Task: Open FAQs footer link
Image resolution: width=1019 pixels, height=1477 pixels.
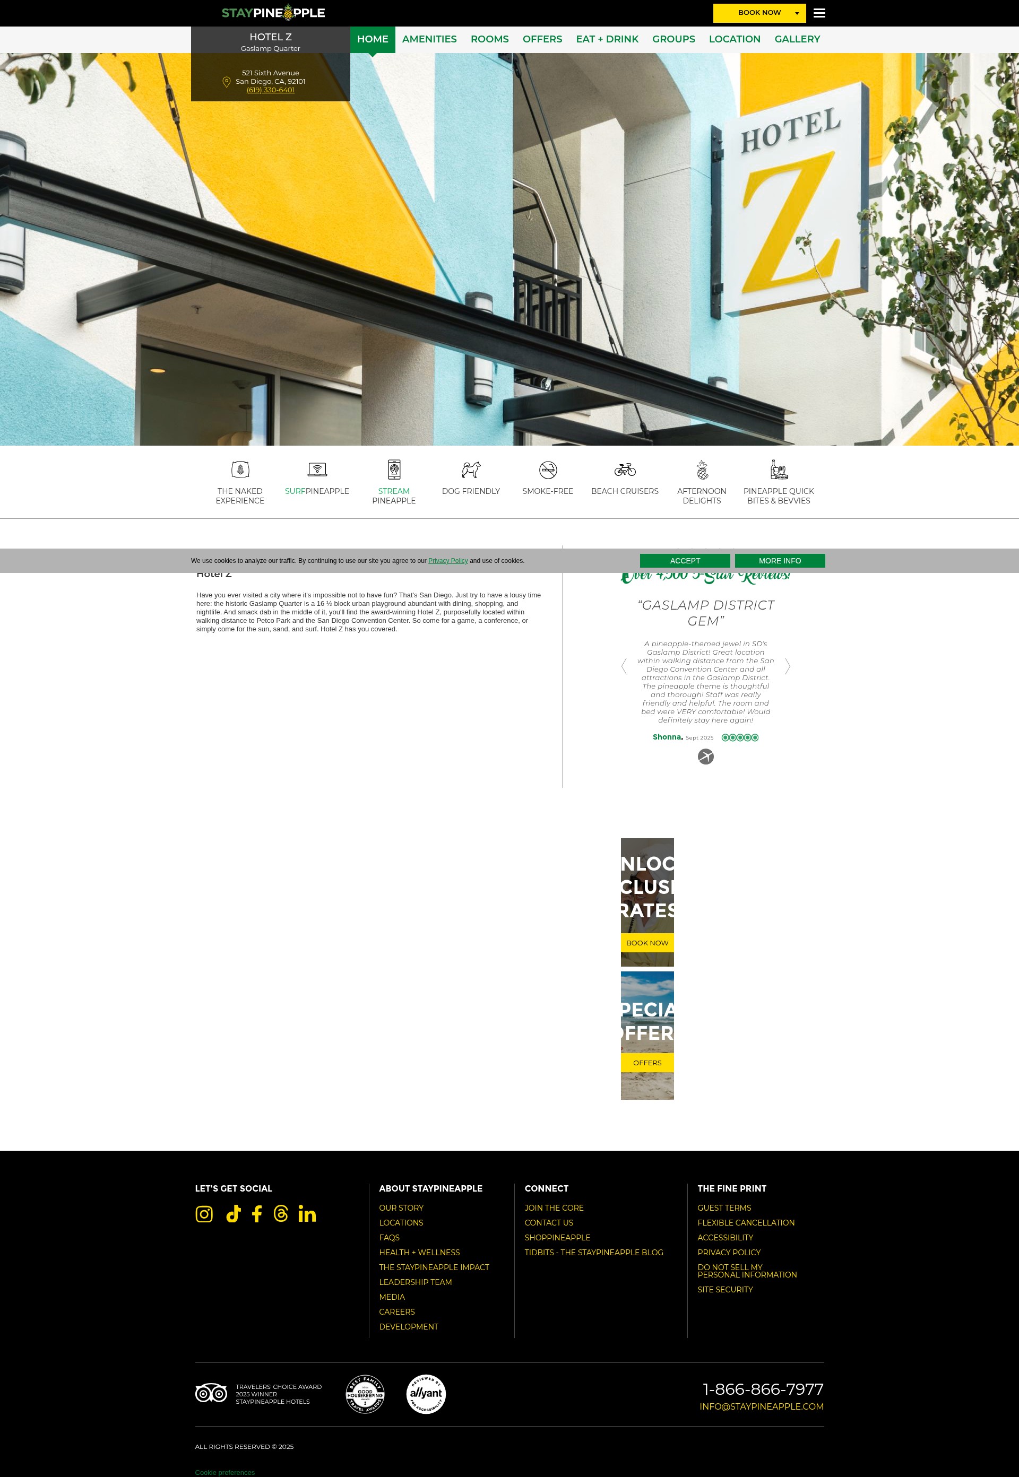Action: pyautogui.click(x=390, y=1238)
